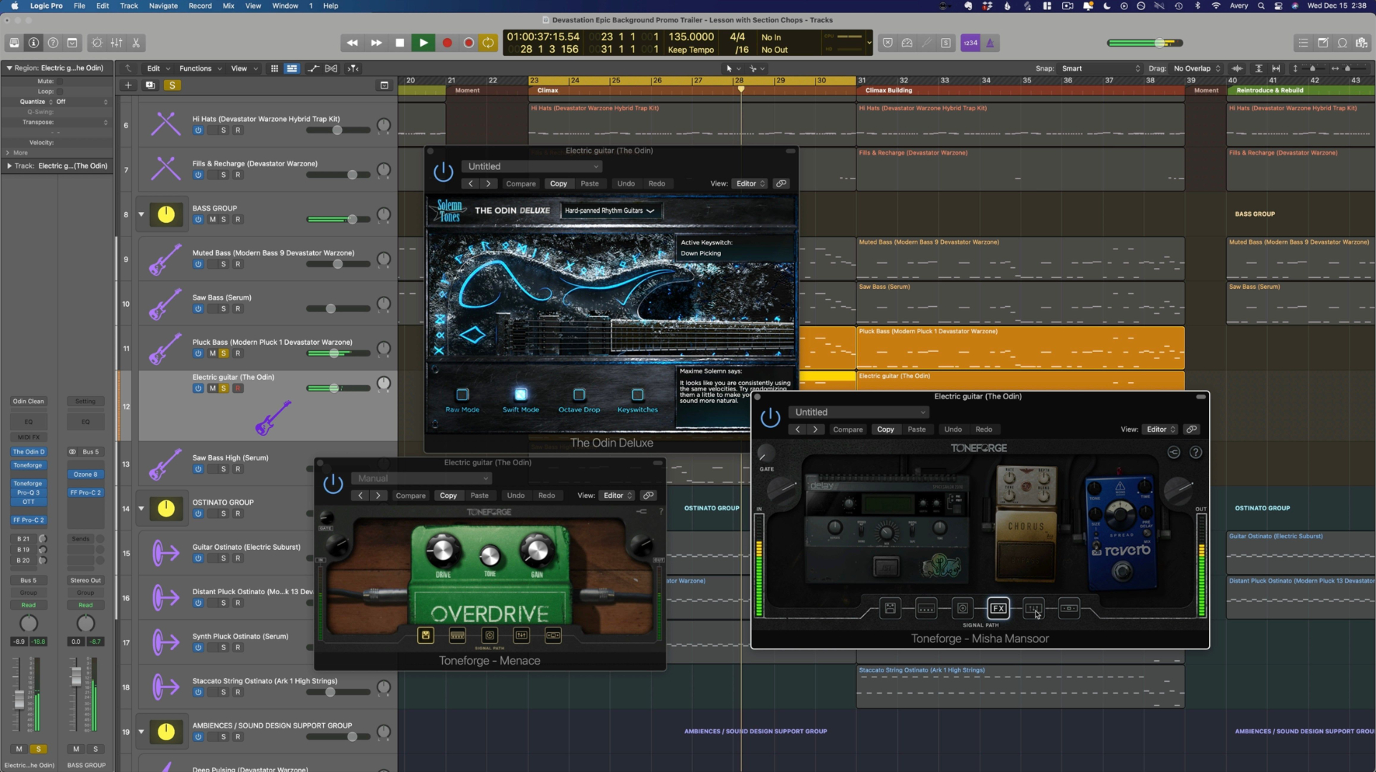Click the help question mark in Toneforge Misha Mansoor

click(x=1195, y=452)
